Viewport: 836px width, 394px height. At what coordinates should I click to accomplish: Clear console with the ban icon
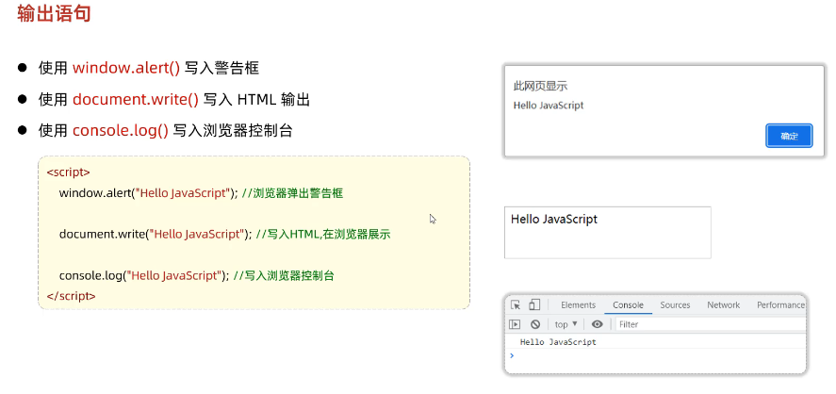pyautogui.click(x=535, y=324)
